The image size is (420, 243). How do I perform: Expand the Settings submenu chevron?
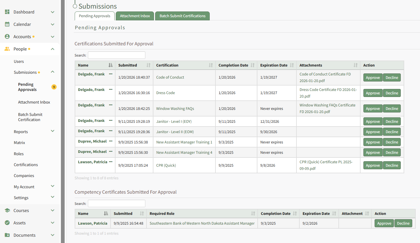[53, 197]
